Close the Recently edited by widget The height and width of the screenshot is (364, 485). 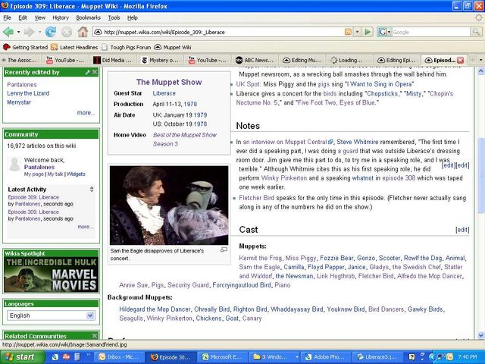[95, 72]
